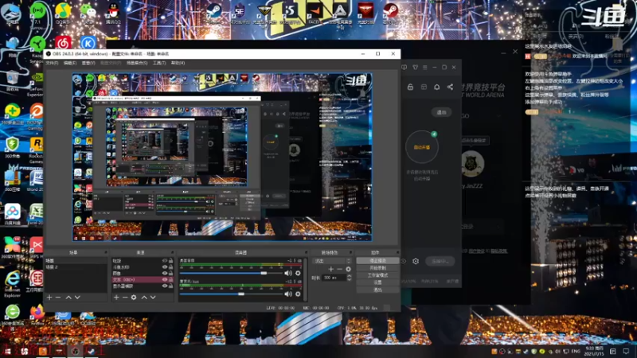Click layout icon in Douyu companion toolbar

click(x=424, y=87)
